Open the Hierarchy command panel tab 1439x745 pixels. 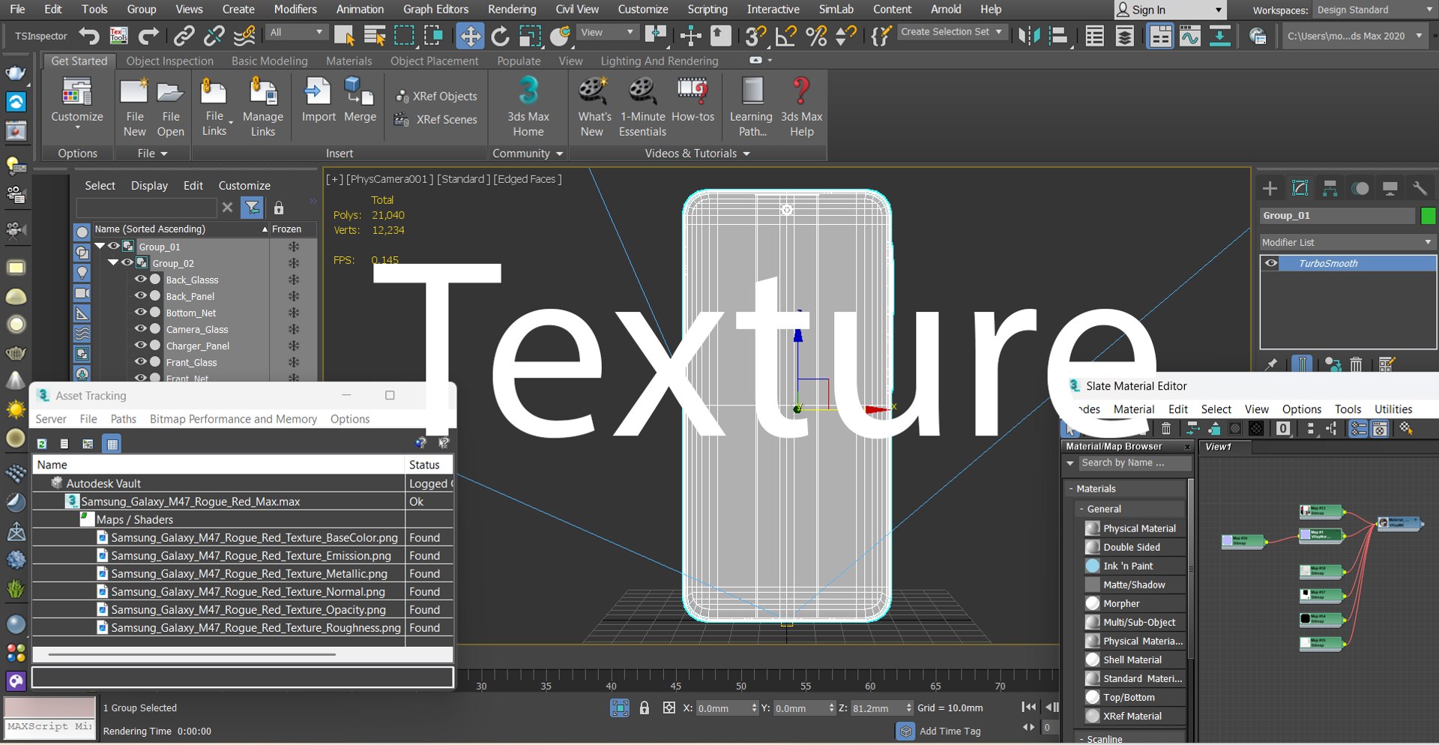click(1330, 188)
